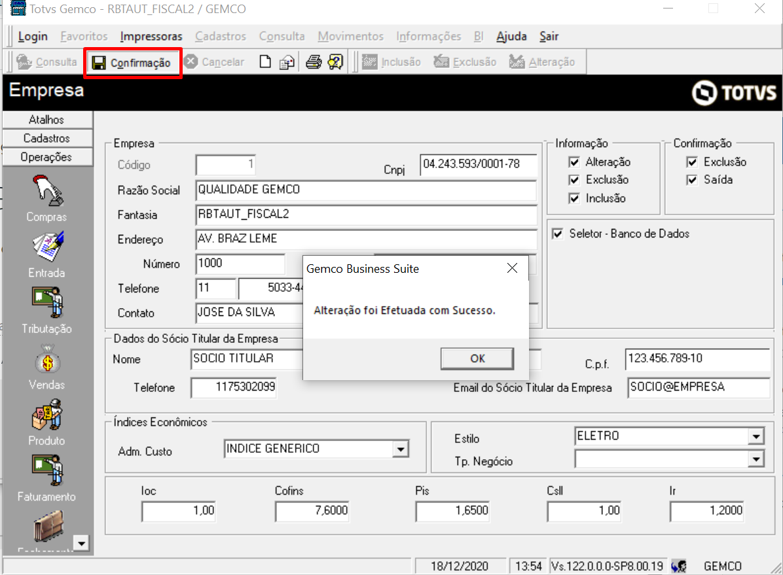Select the Cadastros sidebar tab

tap(47, 138)
